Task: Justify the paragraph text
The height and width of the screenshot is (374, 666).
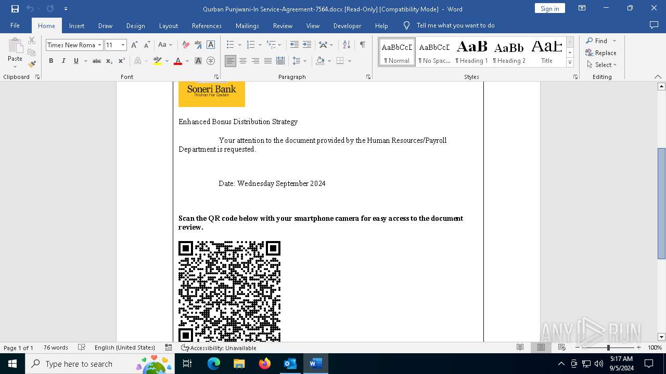Action: (268, 61)
